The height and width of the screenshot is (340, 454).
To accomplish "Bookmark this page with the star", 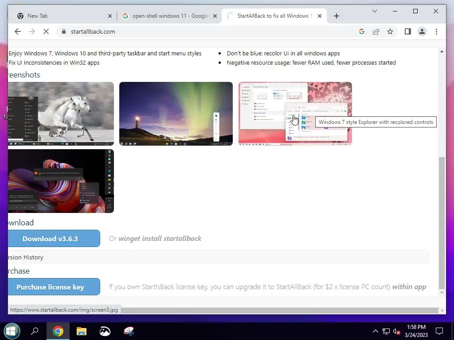I will pos(390,31).
